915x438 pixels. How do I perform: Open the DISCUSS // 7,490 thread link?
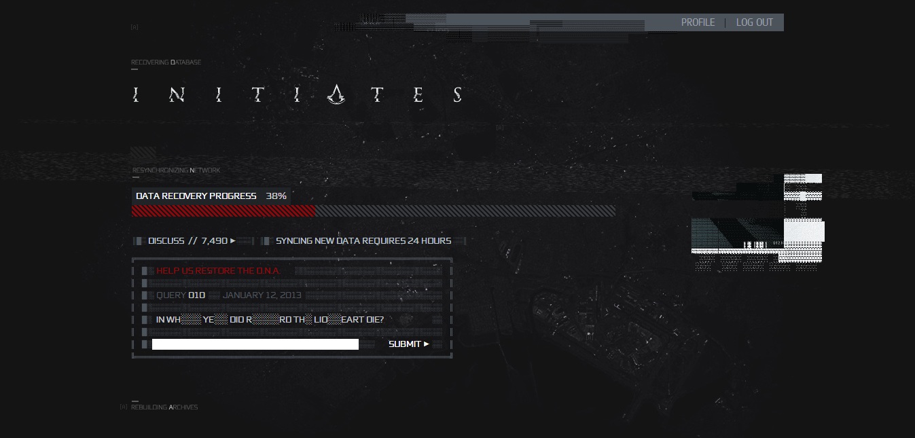click(x=187, y=240)
